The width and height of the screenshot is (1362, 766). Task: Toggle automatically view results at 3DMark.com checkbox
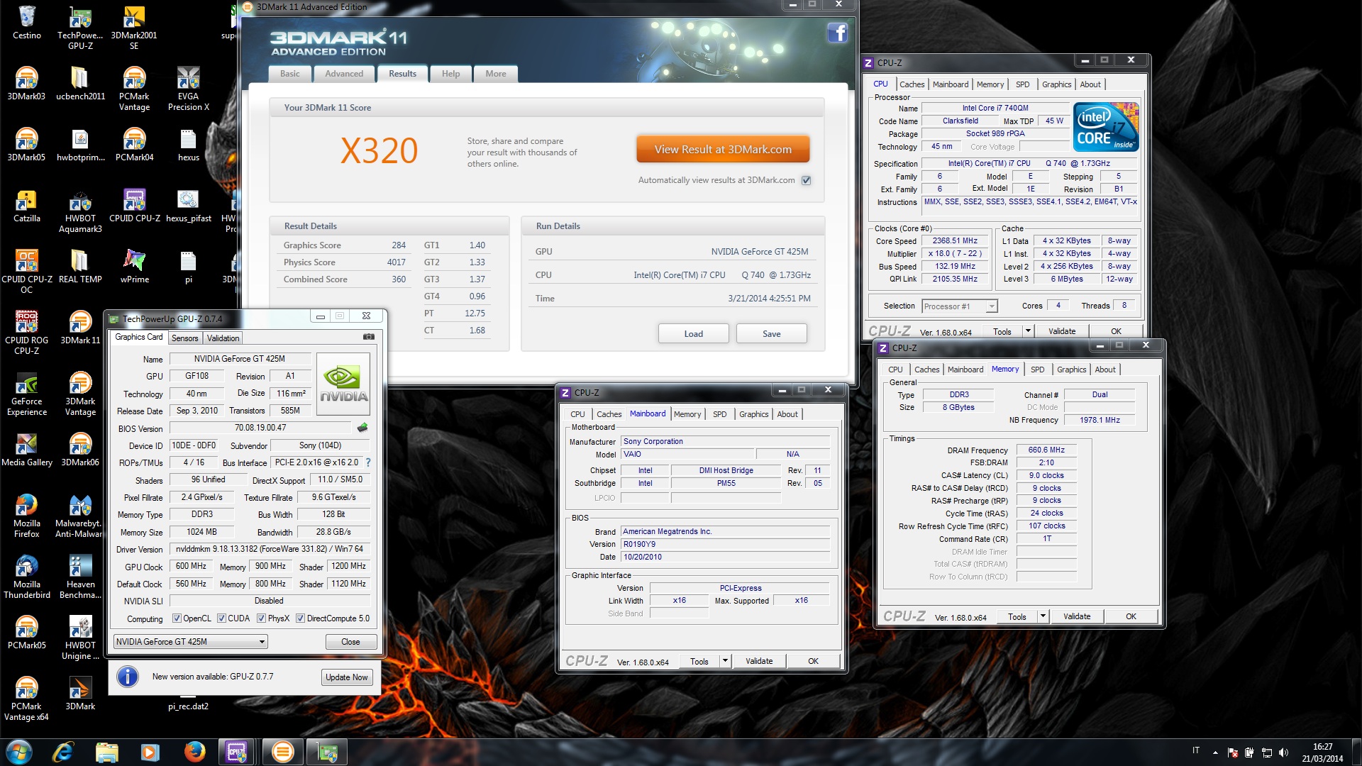click(x=806, y=180)
